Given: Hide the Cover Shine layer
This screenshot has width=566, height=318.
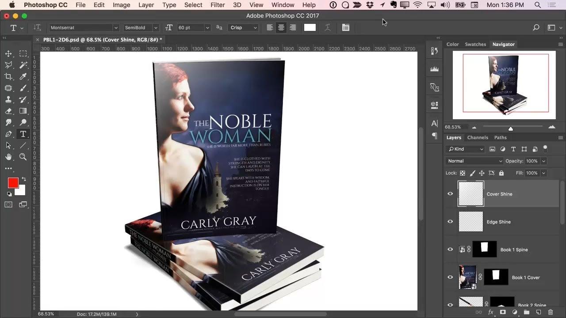Looking at the screenshot, I should coord(450,194).
